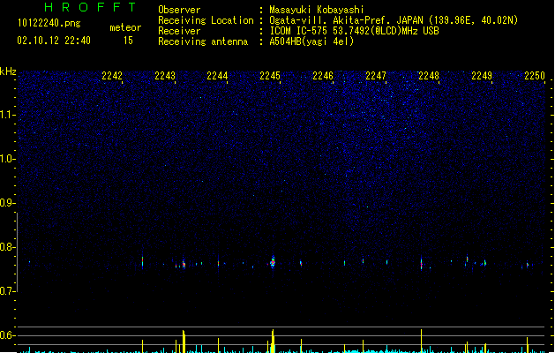Click the Receiver label
This screenshot has width=555, height=353.
[179, 31]
